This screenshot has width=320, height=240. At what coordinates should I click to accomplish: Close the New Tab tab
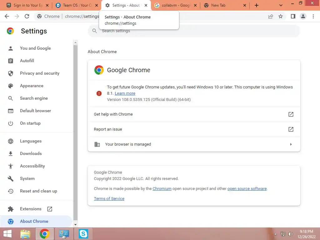pos(245,5)
